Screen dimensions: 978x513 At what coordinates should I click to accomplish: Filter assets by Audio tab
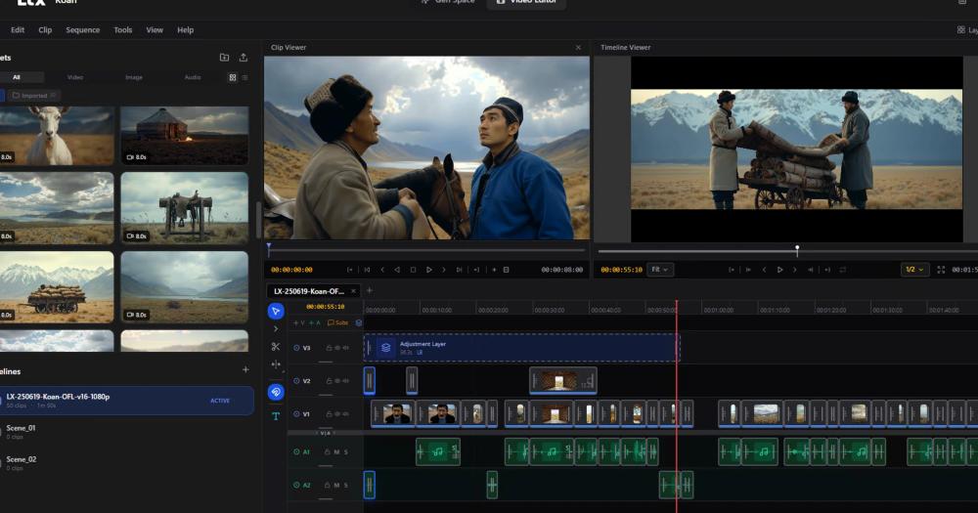tap(193, 77)
